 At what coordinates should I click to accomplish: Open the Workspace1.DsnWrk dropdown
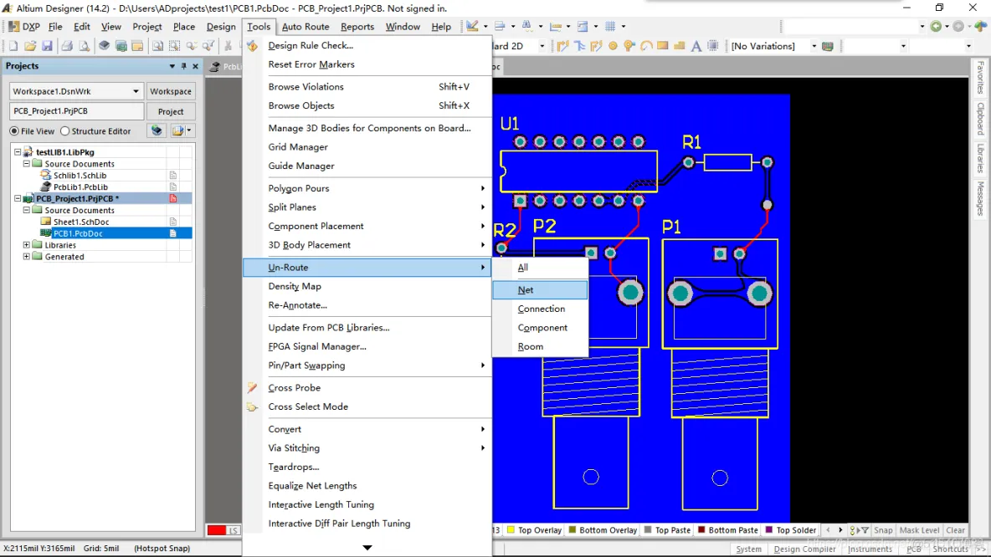click(136, 91)
